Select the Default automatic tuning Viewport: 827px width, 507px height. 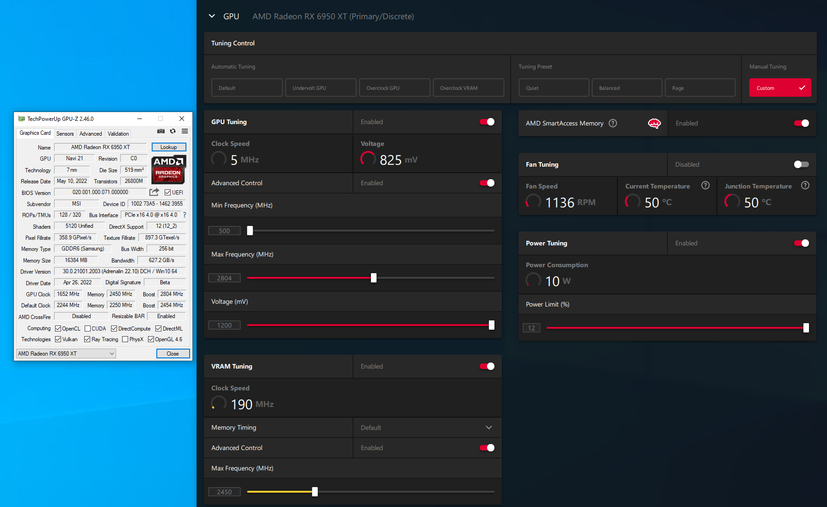pos(247,88)
